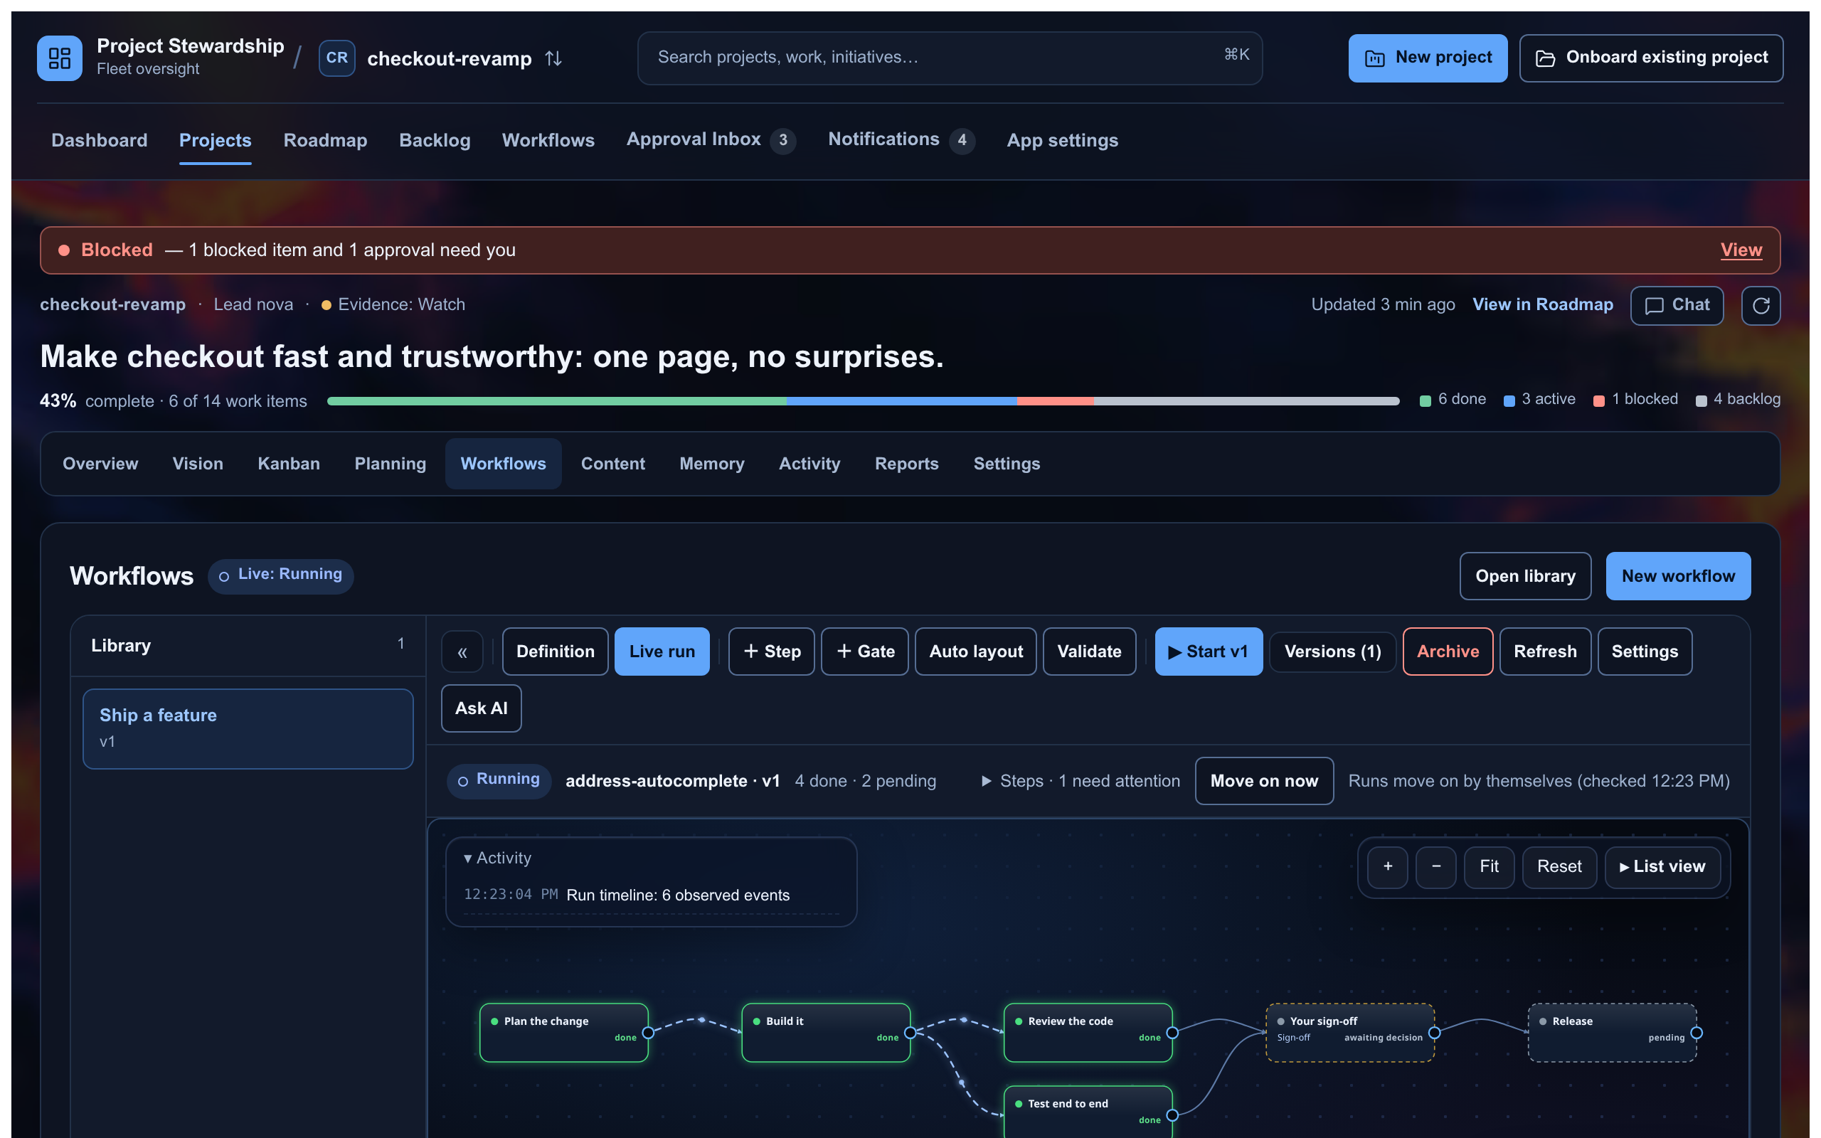
Task: Click the New project button
Action: pos(1427,58)
